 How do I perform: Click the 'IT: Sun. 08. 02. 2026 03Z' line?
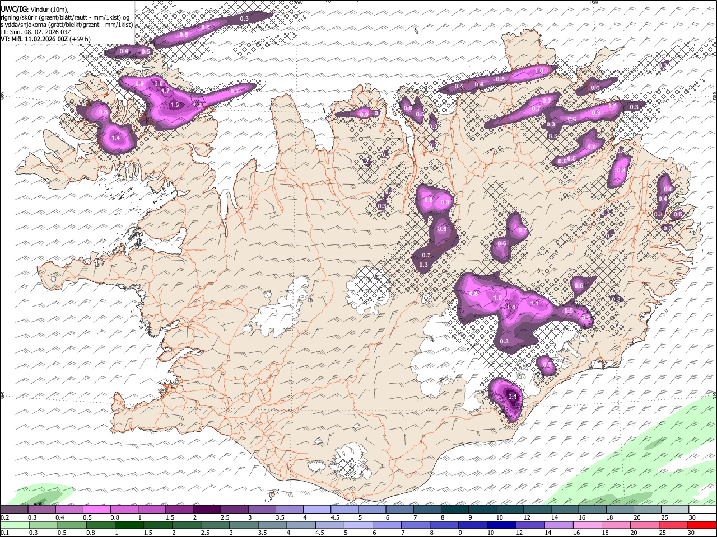pos(36,32)
